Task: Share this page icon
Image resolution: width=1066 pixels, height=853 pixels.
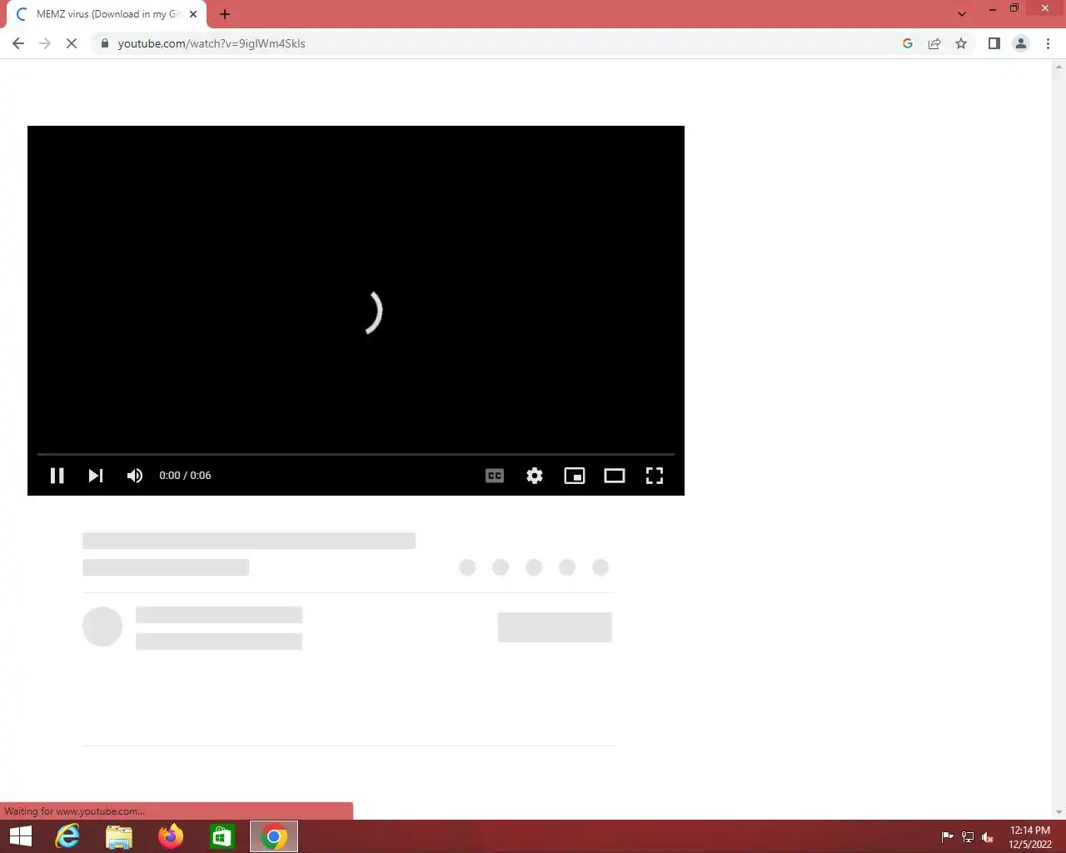Action: click(x=934, y=43)
